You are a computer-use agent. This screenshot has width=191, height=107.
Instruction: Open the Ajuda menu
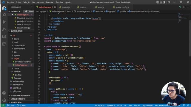(68, 2)
